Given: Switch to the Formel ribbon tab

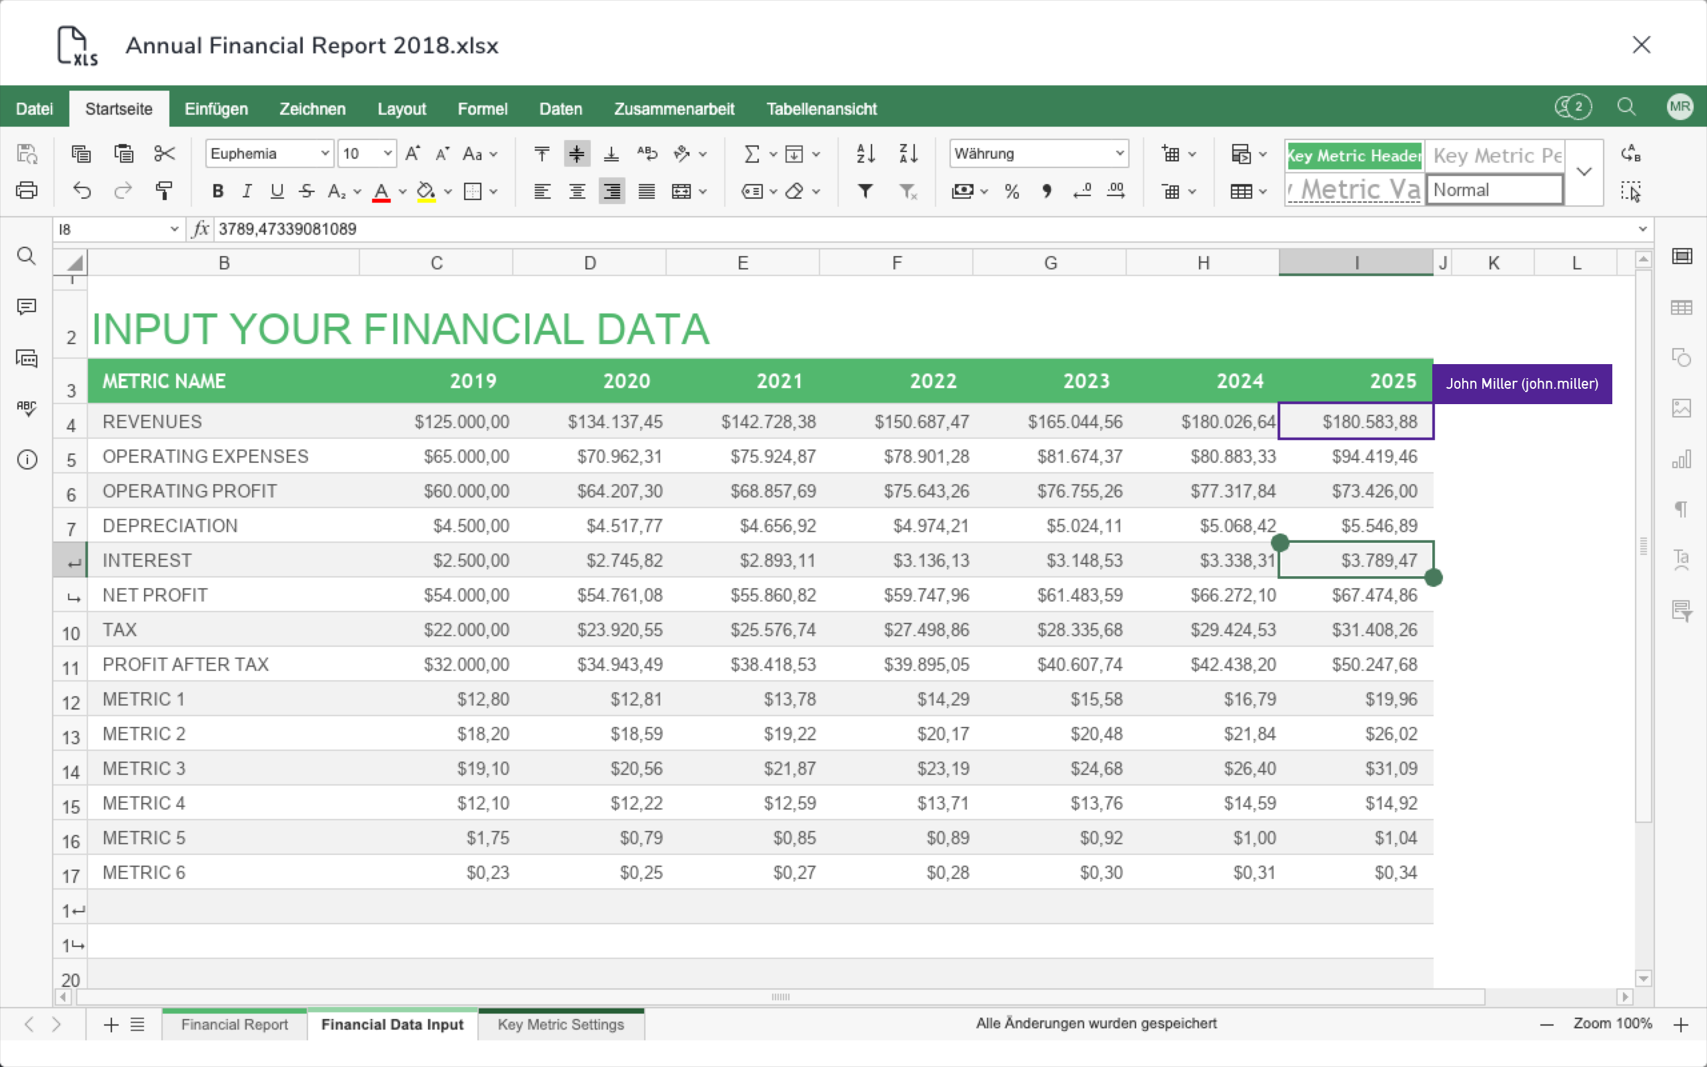Looking at the screenshot, I should click(x=483, y=108).
